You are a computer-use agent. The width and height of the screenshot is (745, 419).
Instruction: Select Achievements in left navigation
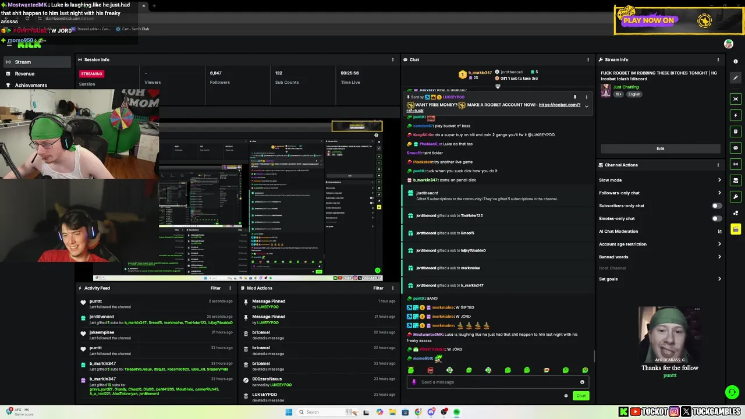point(36,85)
